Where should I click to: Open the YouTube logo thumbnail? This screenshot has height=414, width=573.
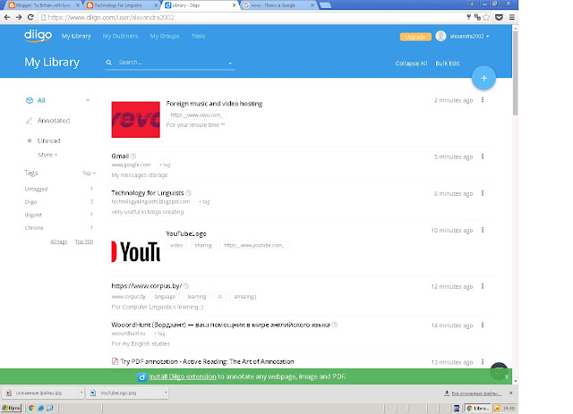135,251
